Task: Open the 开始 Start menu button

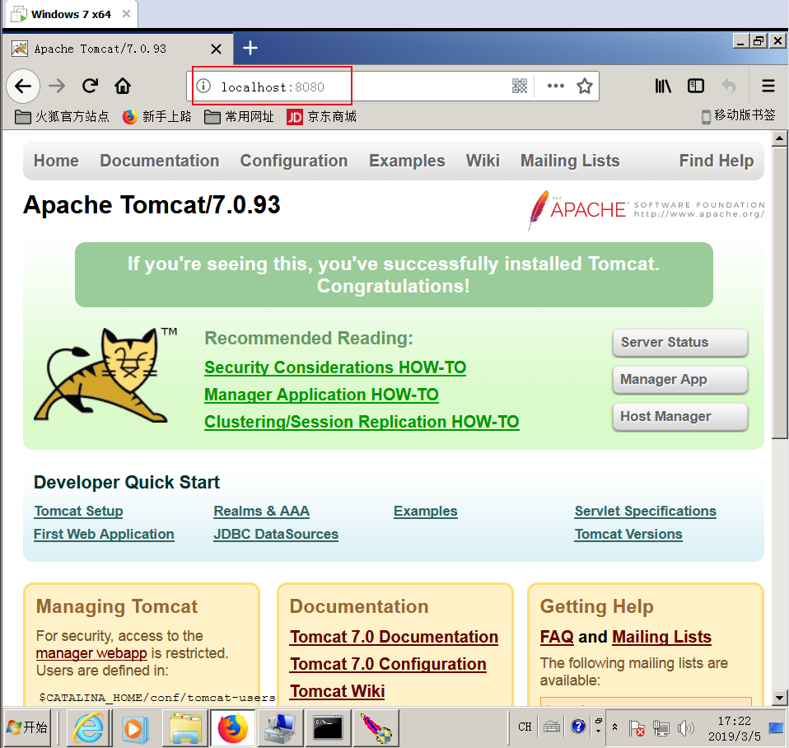Action: [27, 727]
